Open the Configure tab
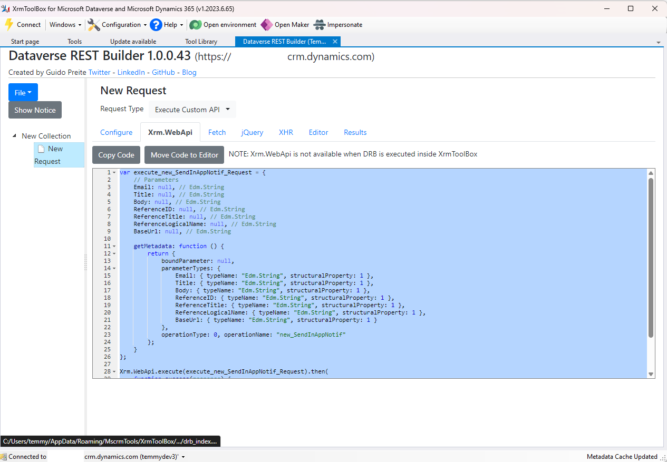Viewport: 667px width, 462px height. coord(117,132)
